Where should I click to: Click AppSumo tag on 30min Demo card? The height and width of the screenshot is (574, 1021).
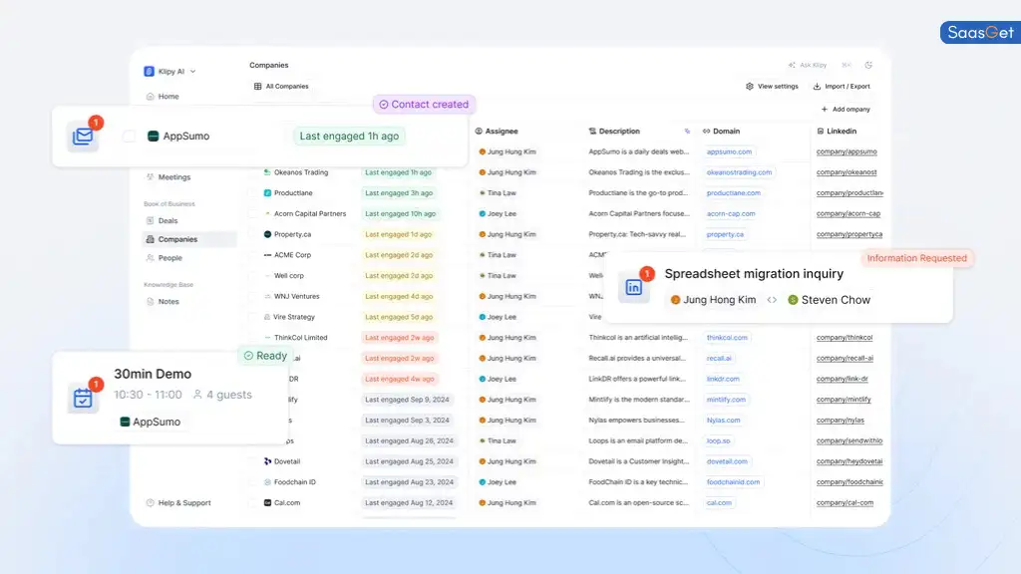pyautogui.click(x=151, y=422)
